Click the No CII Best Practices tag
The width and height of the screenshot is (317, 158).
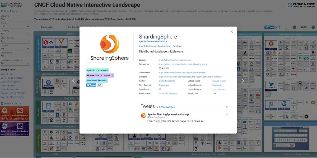(97, 80)
